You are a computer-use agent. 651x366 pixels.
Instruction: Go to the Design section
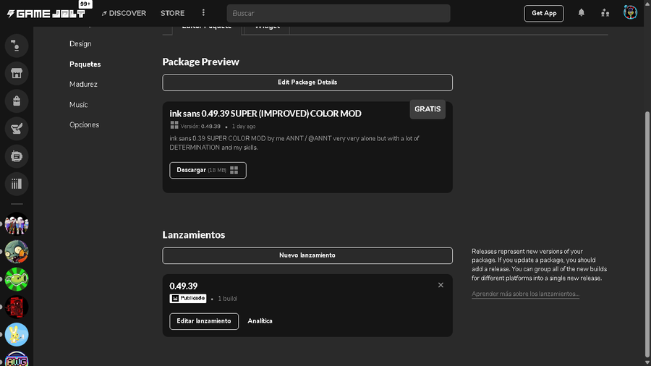coord(80,43)
